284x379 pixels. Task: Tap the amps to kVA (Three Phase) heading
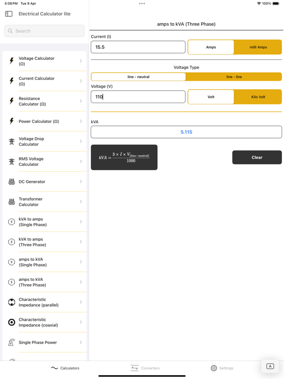coord(186,24)
